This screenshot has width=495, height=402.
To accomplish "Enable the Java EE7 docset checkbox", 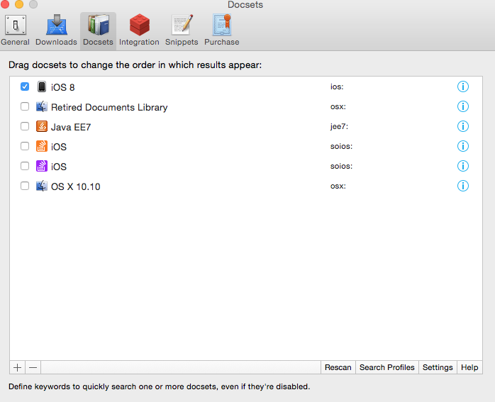I will 25,126.
